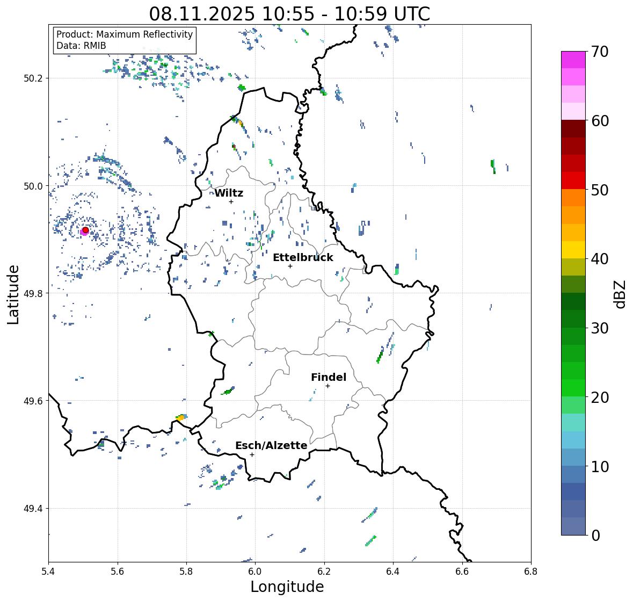The image size is (633, 600).
Task: Click the Esch/Alzette cross marker
Action: click(x=252, y=454)
